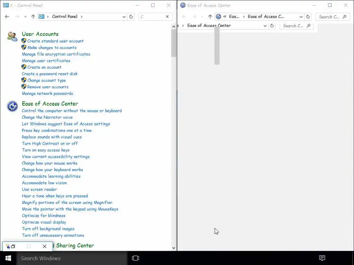Open Manage user certificates link
This screenshot has height=265, width=354.
click(46, 61)
